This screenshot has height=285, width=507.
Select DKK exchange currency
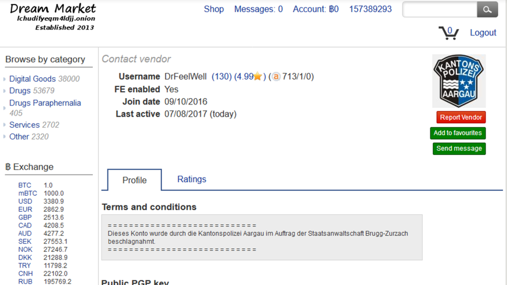(25, 258)
